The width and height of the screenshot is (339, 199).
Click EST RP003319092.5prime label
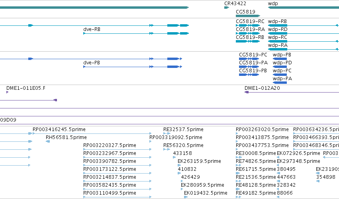[x=176, y=137]
